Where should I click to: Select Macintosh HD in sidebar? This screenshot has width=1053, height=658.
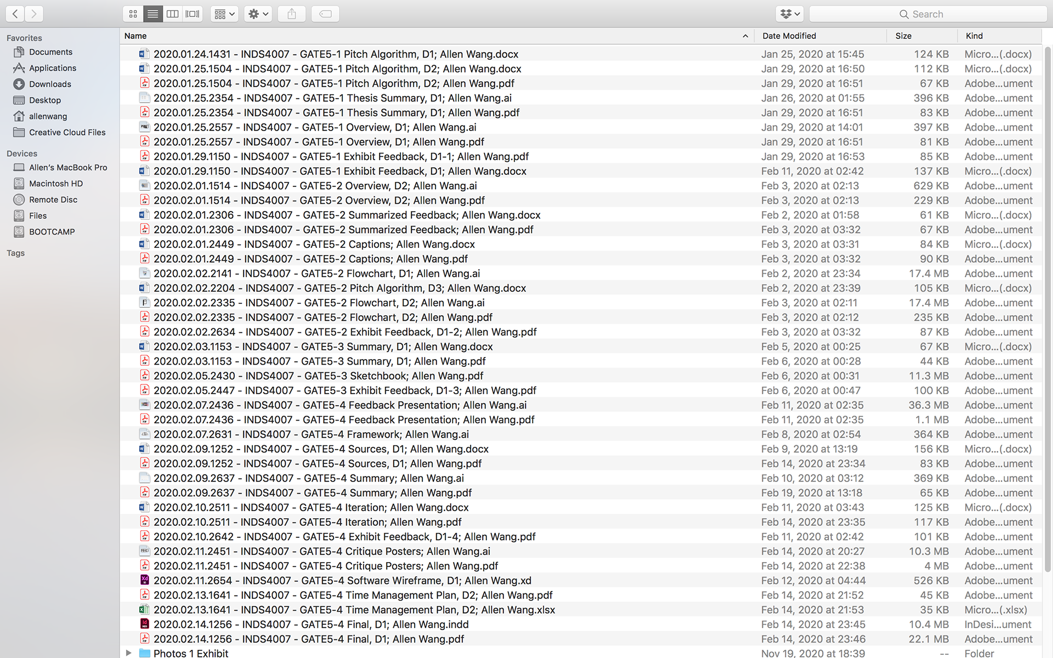click(x=56, y=184)
